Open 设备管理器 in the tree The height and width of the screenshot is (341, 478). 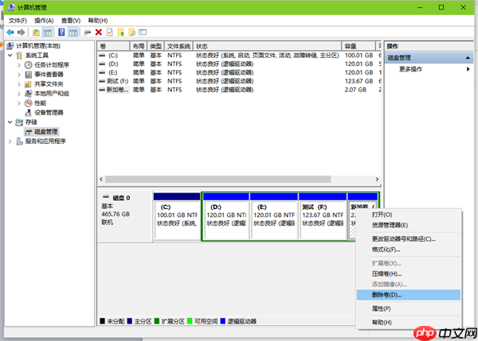point(49,113)
